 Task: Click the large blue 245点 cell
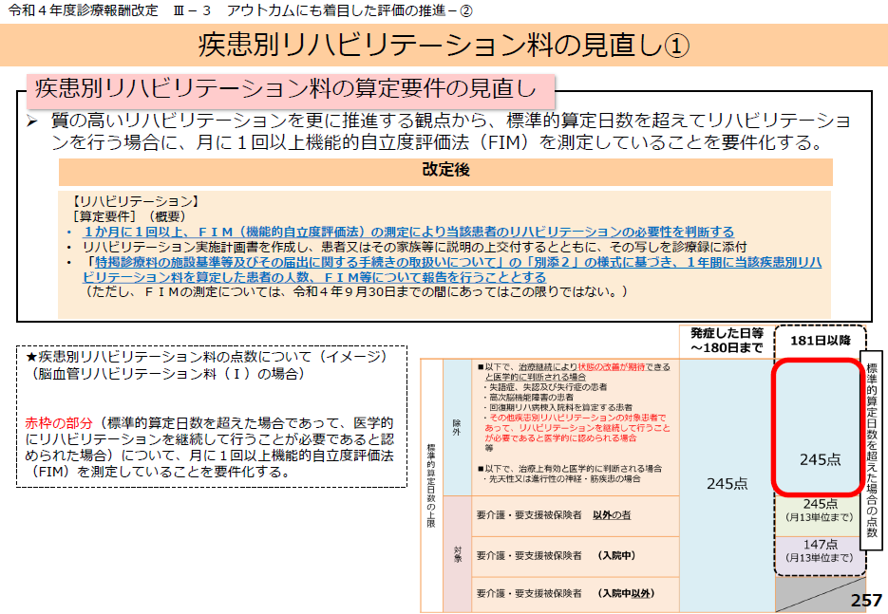tap(727, 483)
